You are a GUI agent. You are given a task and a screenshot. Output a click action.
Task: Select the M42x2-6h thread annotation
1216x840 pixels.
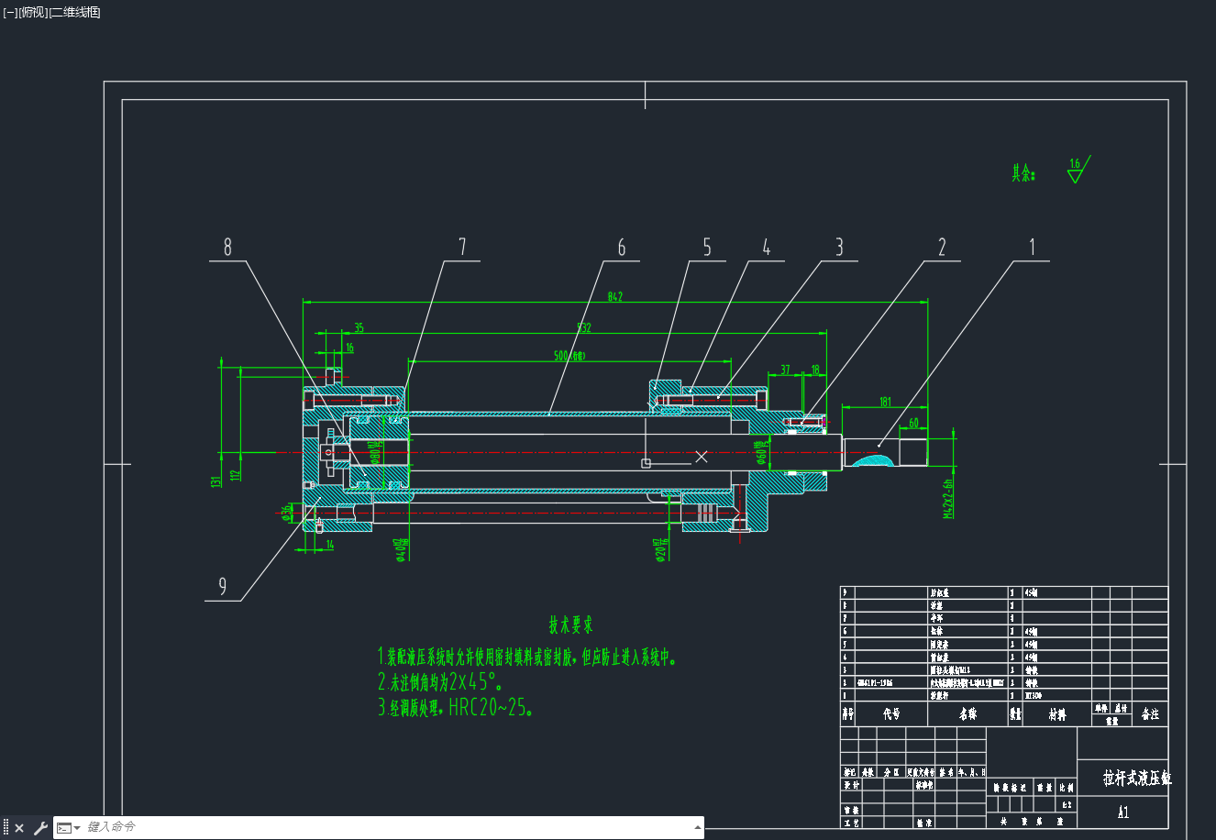coord(948,498)
